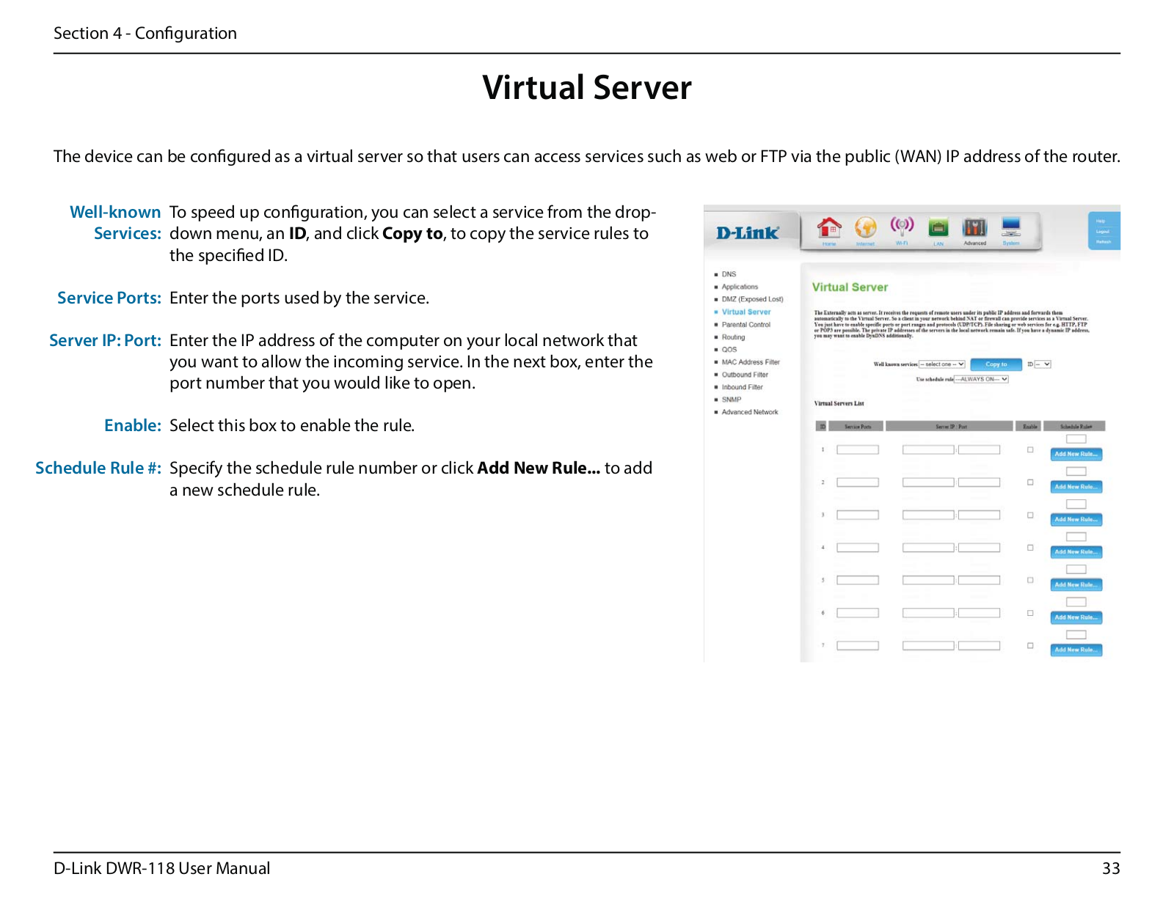The image size is (1174, 907).
Task: Open the Use schedule rule dropdown
Action: click(982, 379)
